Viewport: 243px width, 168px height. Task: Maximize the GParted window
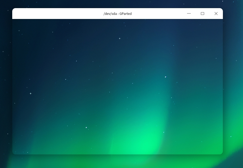point(202,14)
